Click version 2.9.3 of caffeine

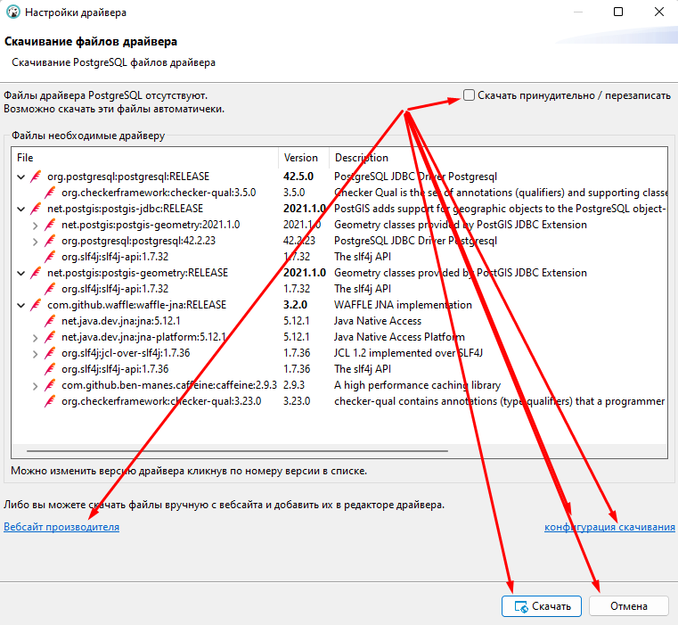pos(294,385)
